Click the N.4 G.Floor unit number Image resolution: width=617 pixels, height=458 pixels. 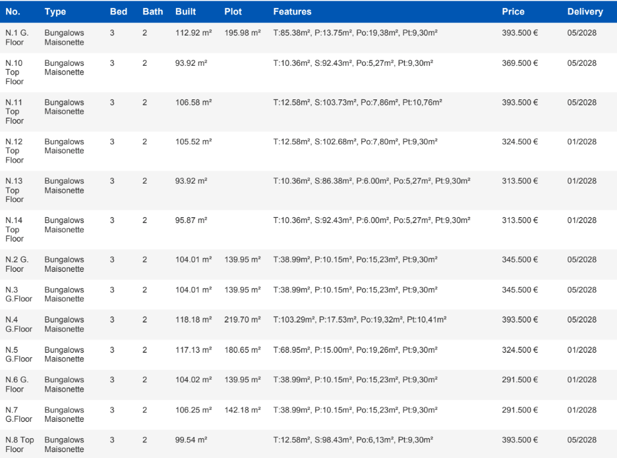point(18,324)
